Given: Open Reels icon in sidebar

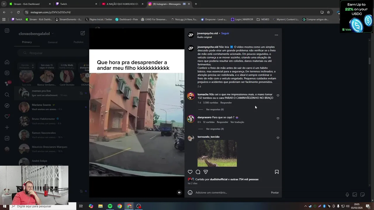Looking at the screenshot, I should pos(7,73).
